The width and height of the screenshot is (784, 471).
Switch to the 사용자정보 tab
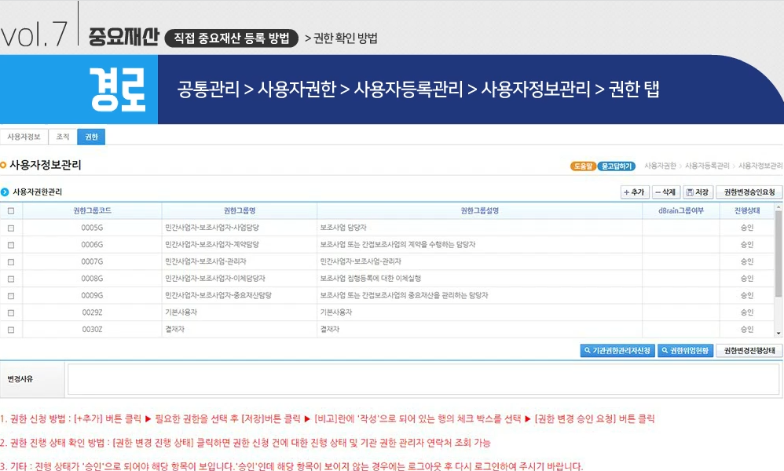coord(24,137)
